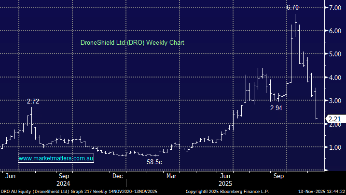Click the 1.00 price axis label
Screen dimensions: 346x195
tap(335, 147)
